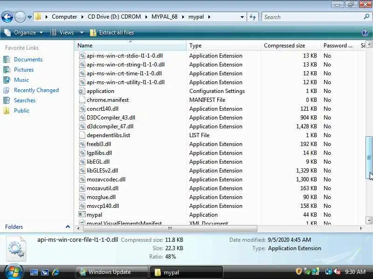Image resolution: width=373 pixels, height=279 pixels.
Task: Select lgpllibs.dll file icon
Action: (82, 153)
